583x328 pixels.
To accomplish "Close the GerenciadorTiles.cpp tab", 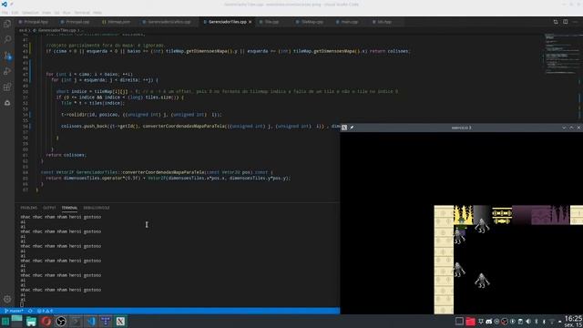I will [x=250, y=22].
